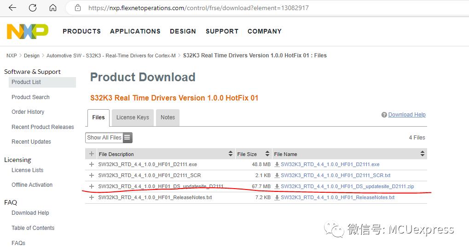The height and width of the screenshot is (251, 469).
Task: Download the DS_updatesite_D2111.zip file link
Action: [x=347, y=187]
